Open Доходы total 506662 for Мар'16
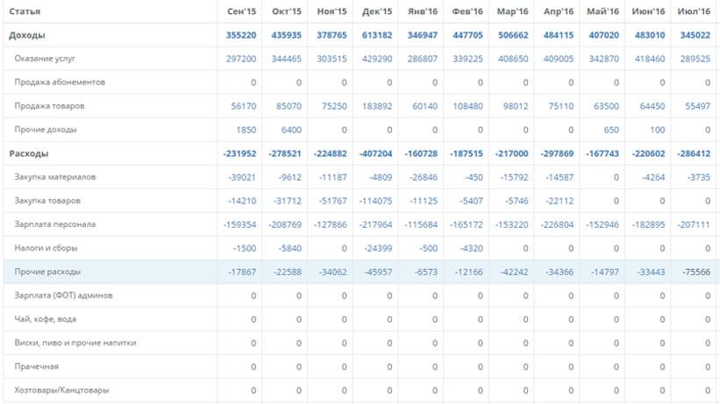This screenshot has height=404, width=720. 513,35
